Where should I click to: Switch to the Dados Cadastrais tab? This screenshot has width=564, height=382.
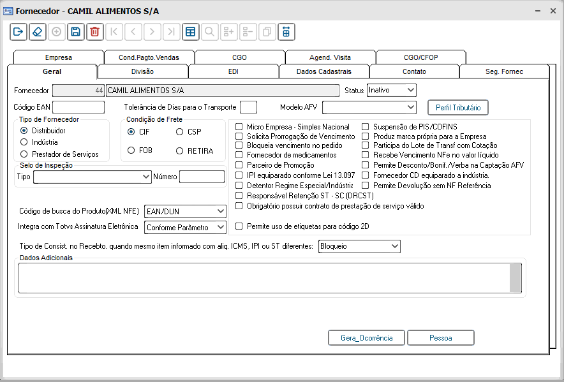tap(323, 71)
